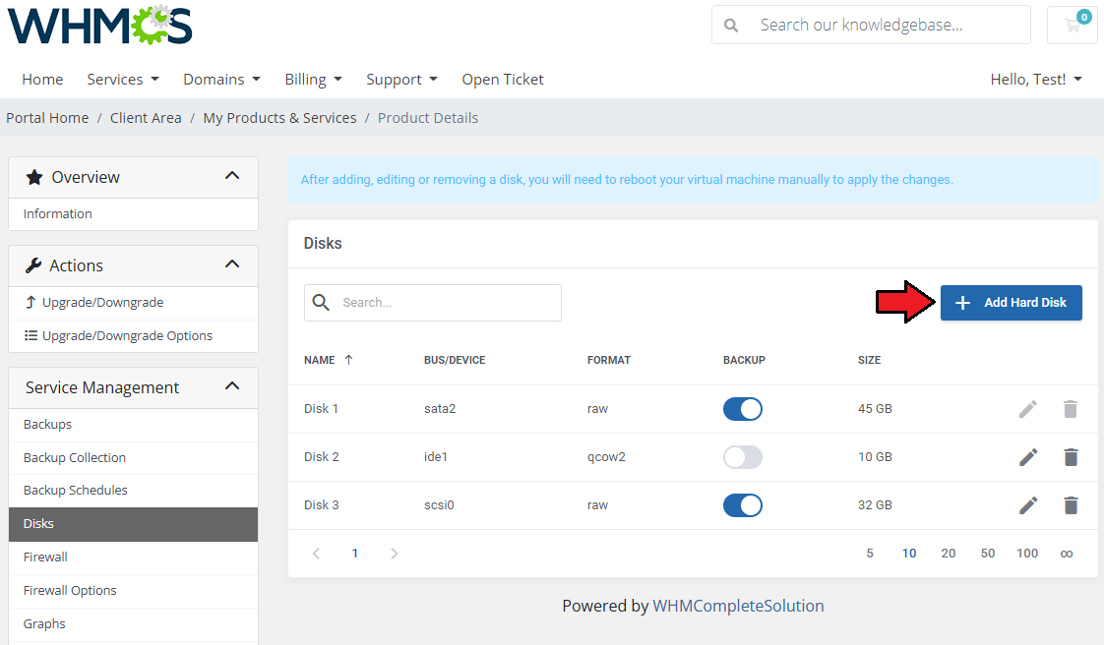This screenshot has width=1104, height=645.
Task: Select page 1 in pagination
Action: click(x=355, y=554)
